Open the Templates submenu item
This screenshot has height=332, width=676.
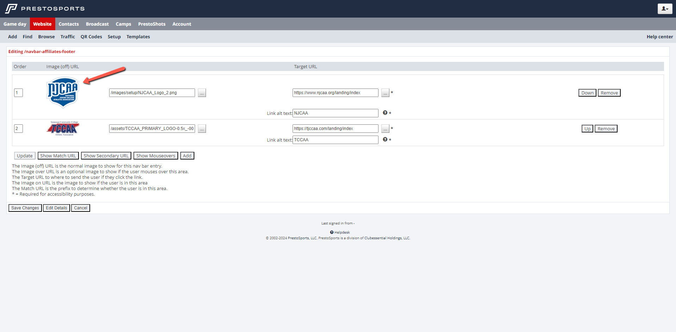138,37
